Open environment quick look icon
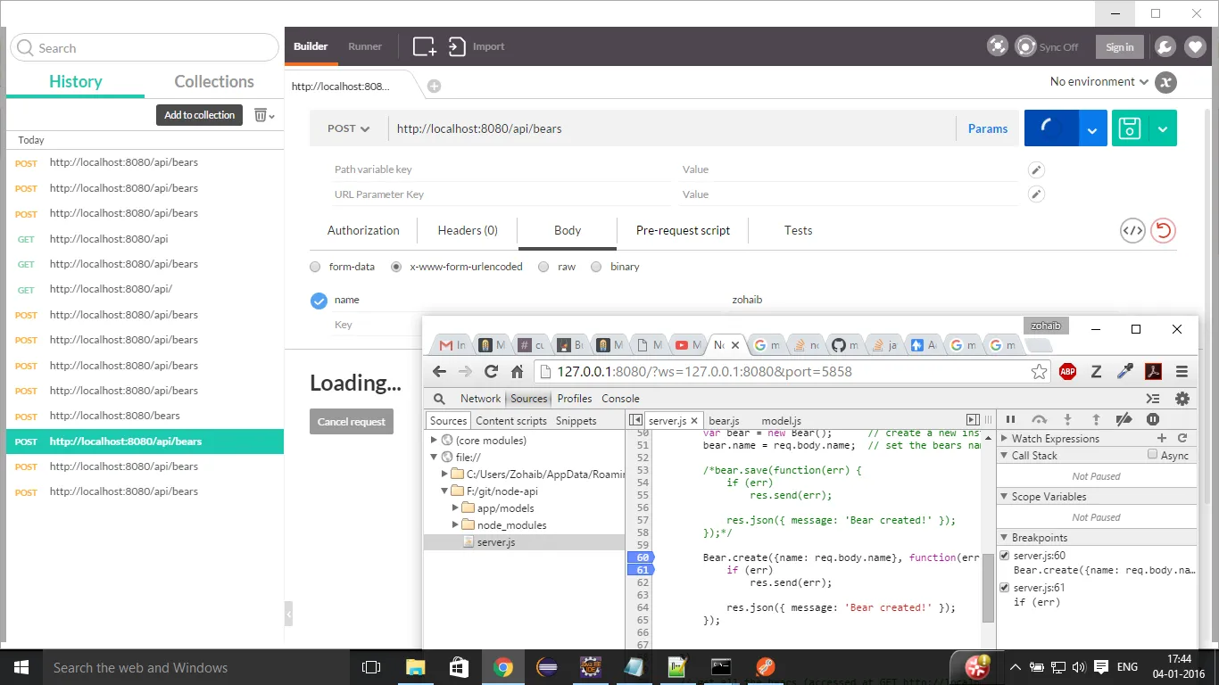Image resolution: width=1219 pixels, height=685 pixels. tap(1165, 82)
